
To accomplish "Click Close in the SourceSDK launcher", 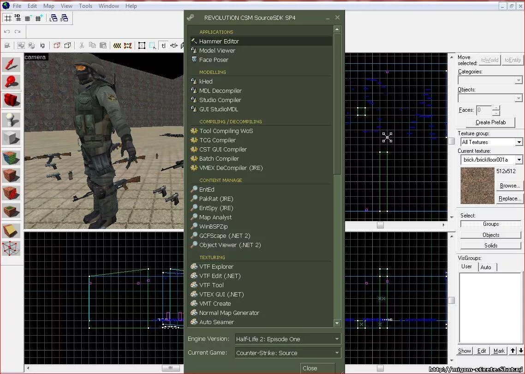I will (x=317, y=368).
